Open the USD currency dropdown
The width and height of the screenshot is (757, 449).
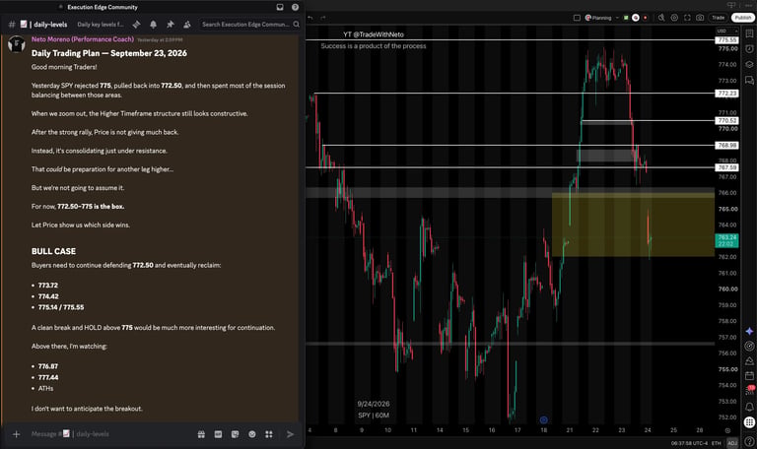pyautogui.click(x=726, y=31)
